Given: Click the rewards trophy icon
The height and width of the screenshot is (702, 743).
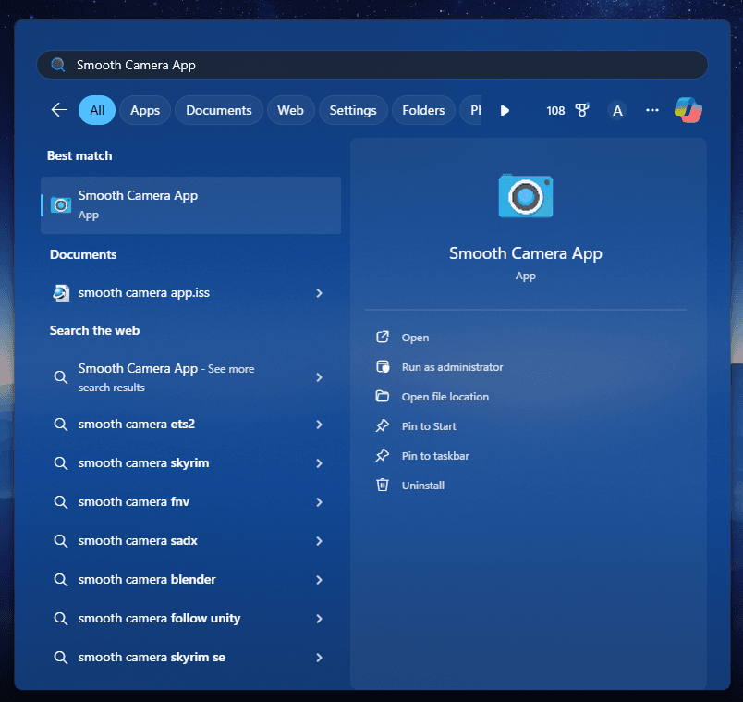Looking at the screenshot, I should (581, 110).
